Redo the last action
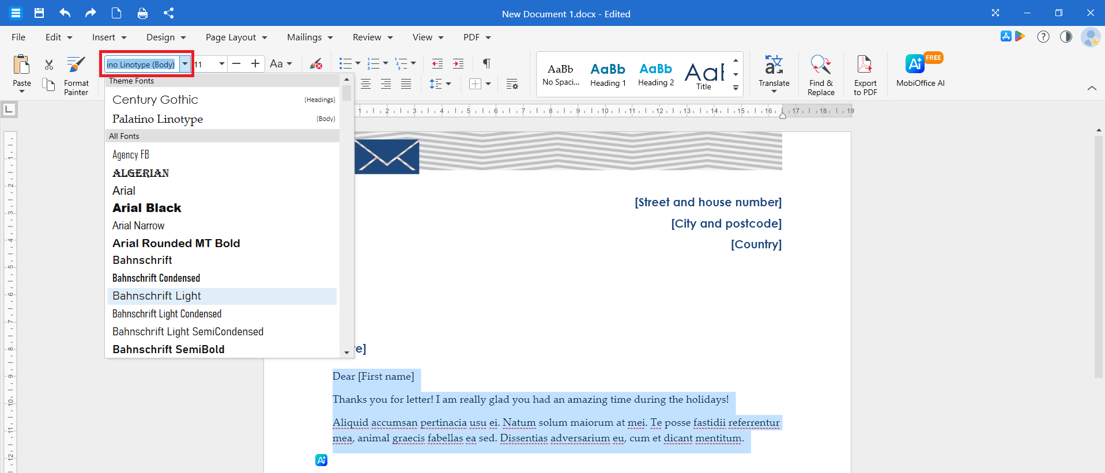This screenshot has height=473, width=1105. coord(90,13)
